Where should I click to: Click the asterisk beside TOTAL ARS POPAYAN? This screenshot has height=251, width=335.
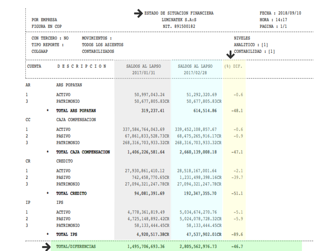pyautogui.click(x=48, y=111)
